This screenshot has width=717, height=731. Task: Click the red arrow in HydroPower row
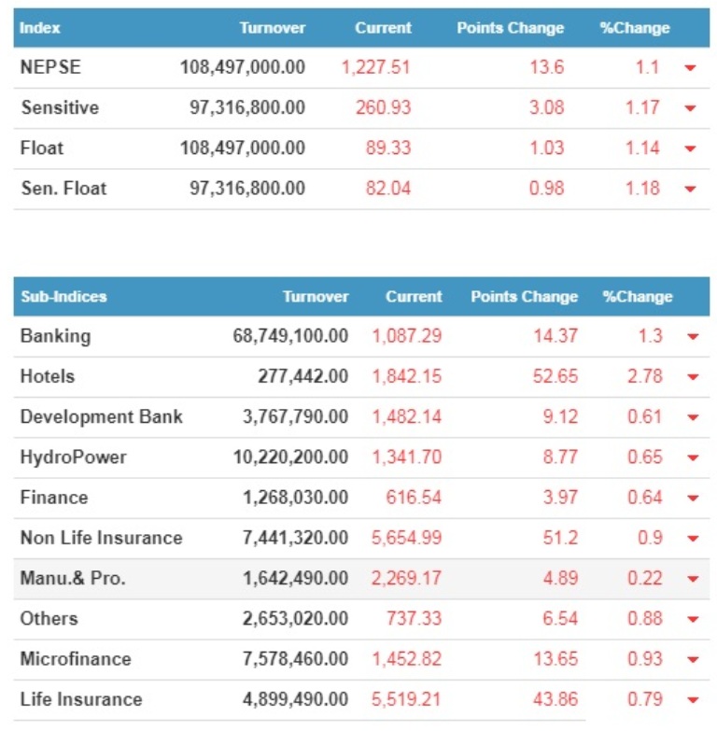pyautogui.click(x=692, y=458)
